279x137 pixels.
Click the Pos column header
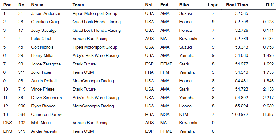point(7,5)
